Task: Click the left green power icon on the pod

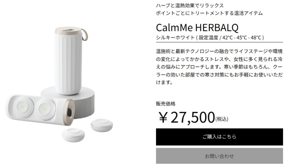Action: (22, 107)
